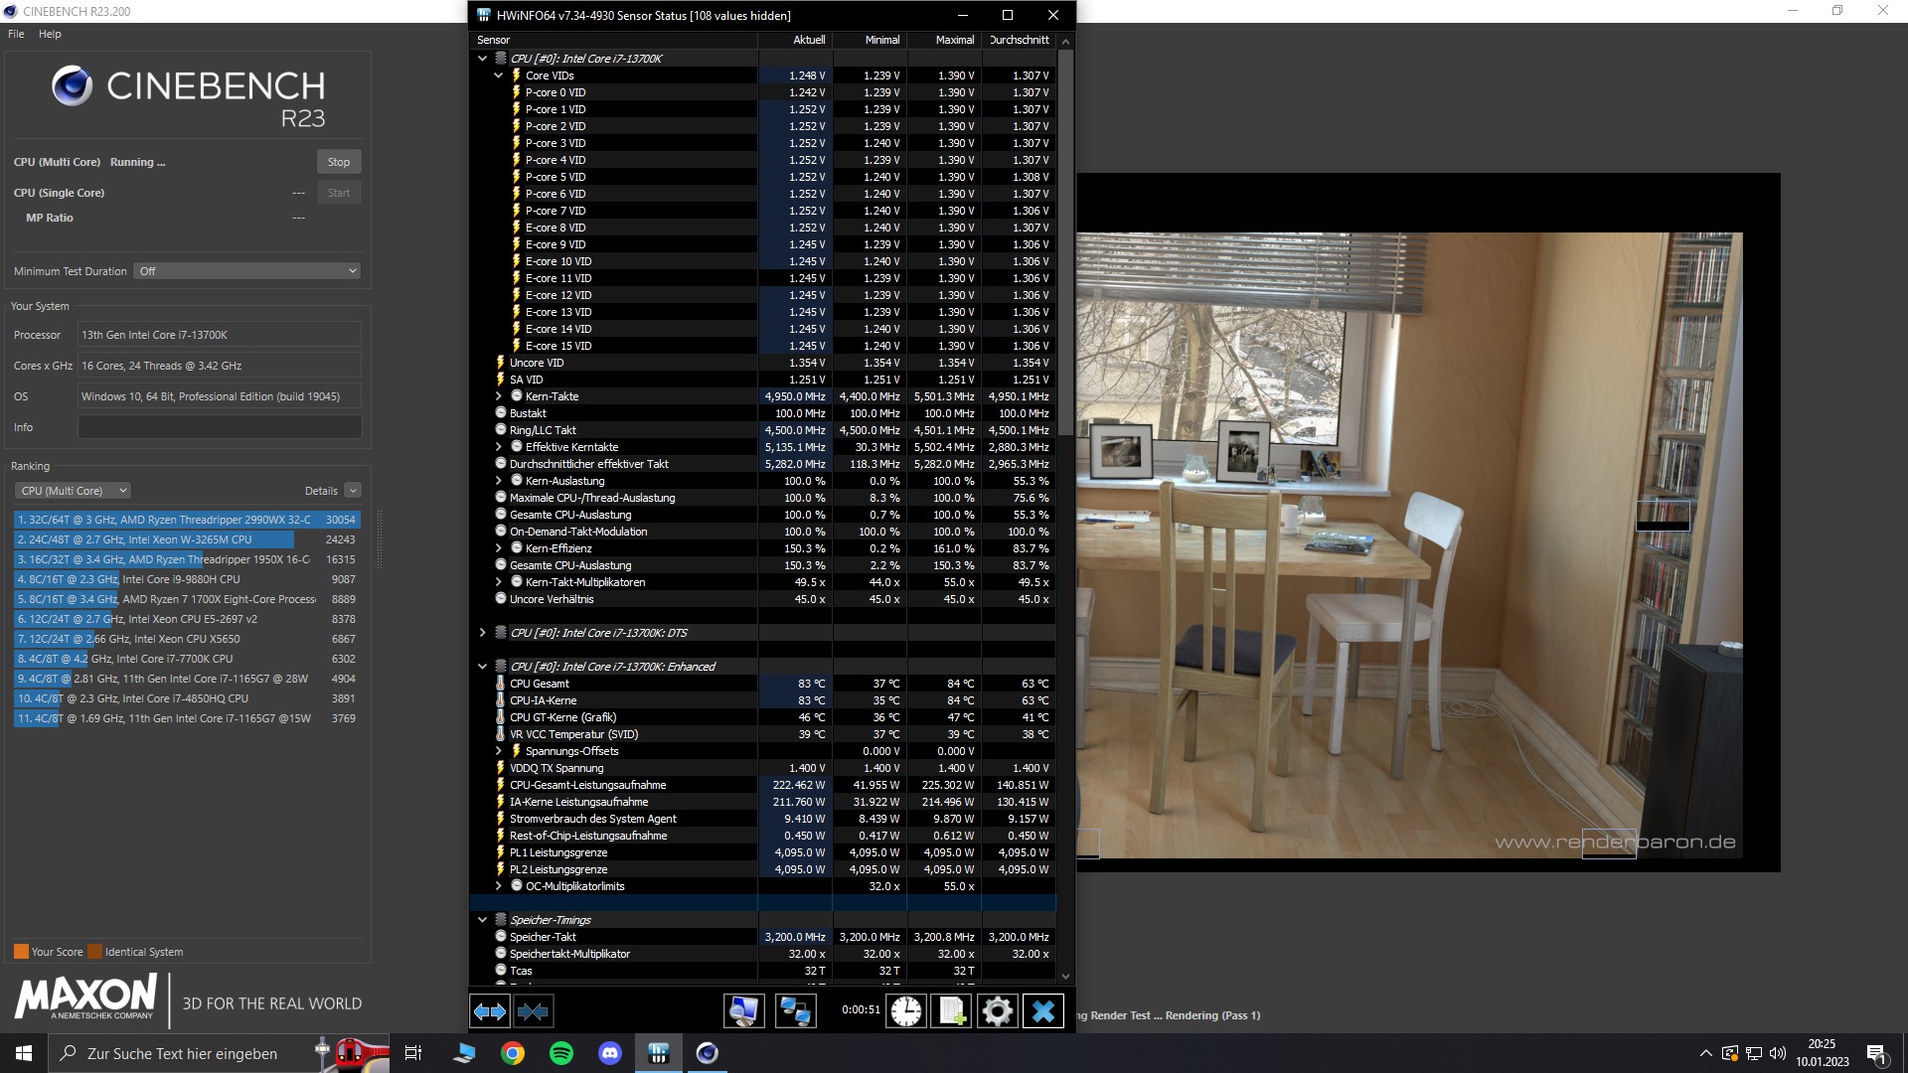Click the expand columns arrows icon in HWiNFO
Viewport: 1908px width, 1073px height.
(x=489, y=1011)
